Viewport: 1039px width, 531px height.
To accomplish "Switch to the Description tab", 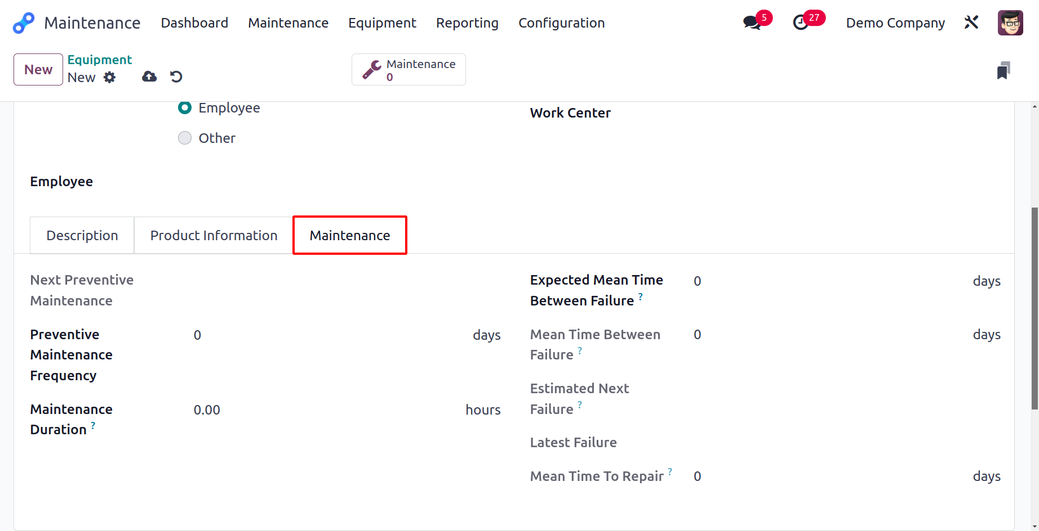I will click(x=82, y=236).
